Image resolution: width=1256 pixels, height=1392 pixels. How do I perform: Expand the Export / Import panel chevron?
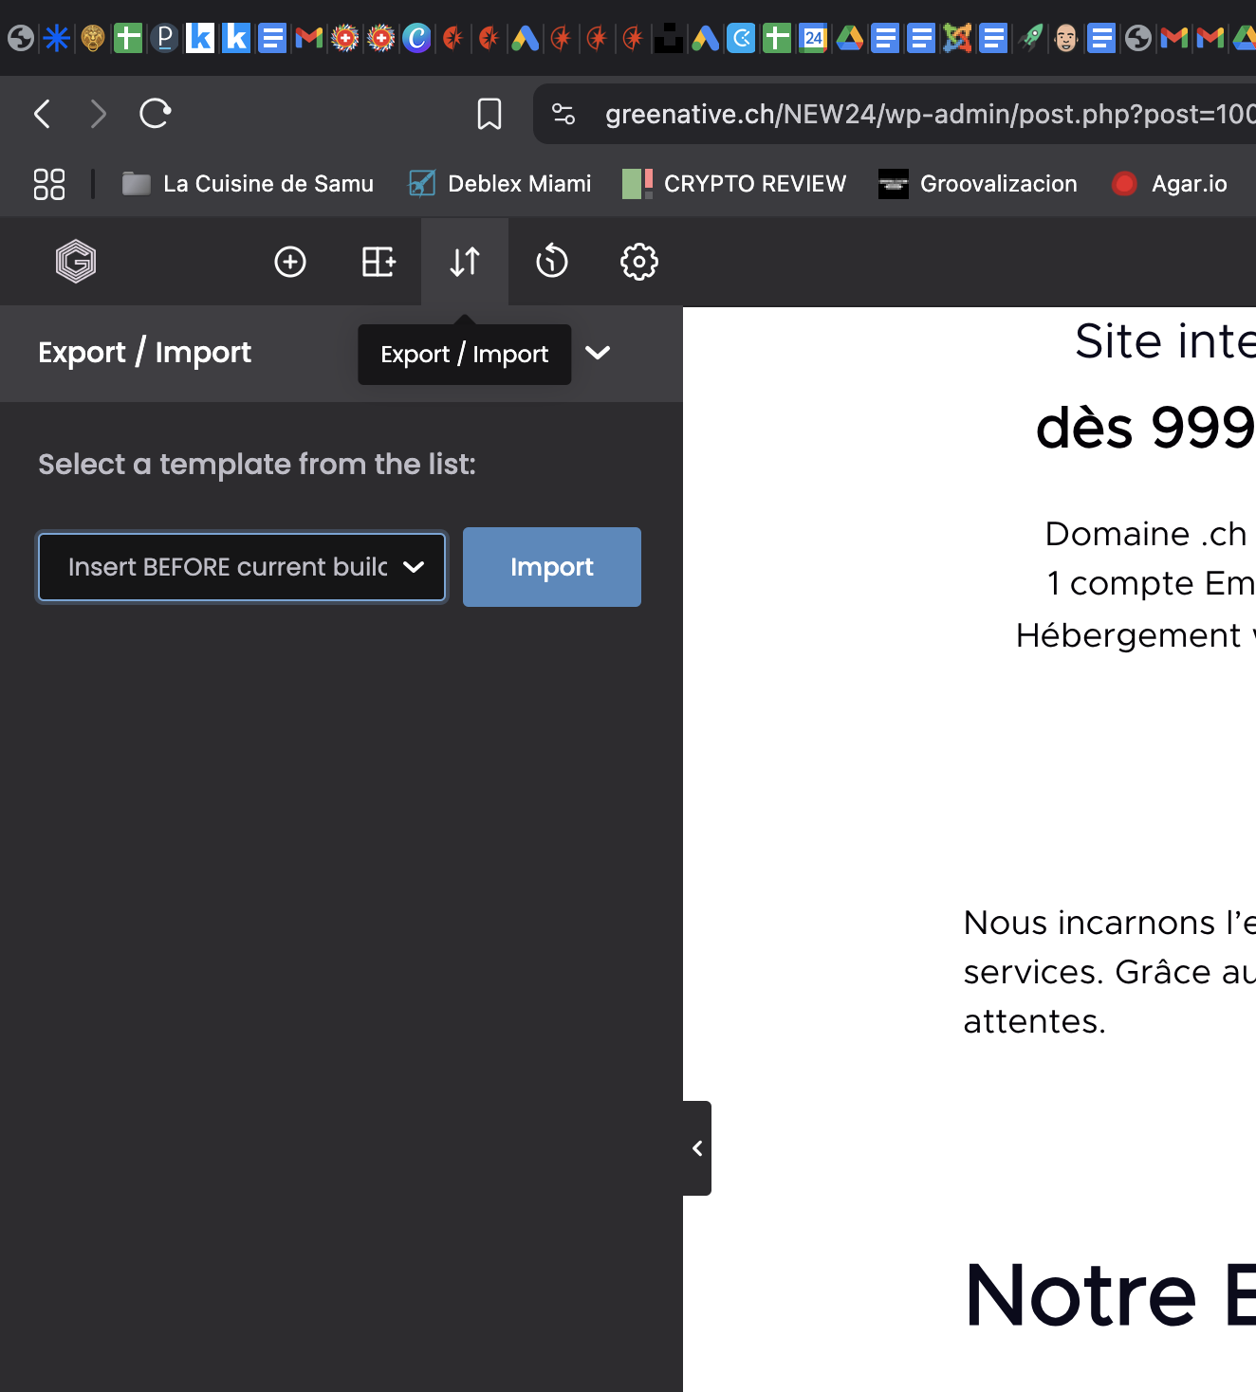pos(598,353)
